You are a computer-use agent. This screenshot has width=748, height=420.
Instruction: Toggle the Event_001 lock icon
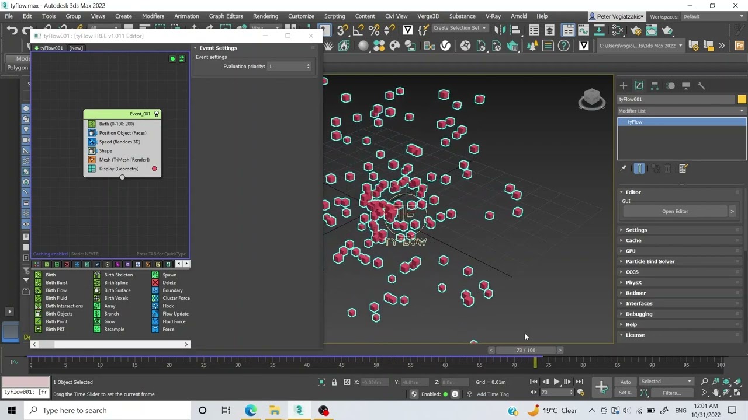156,114
